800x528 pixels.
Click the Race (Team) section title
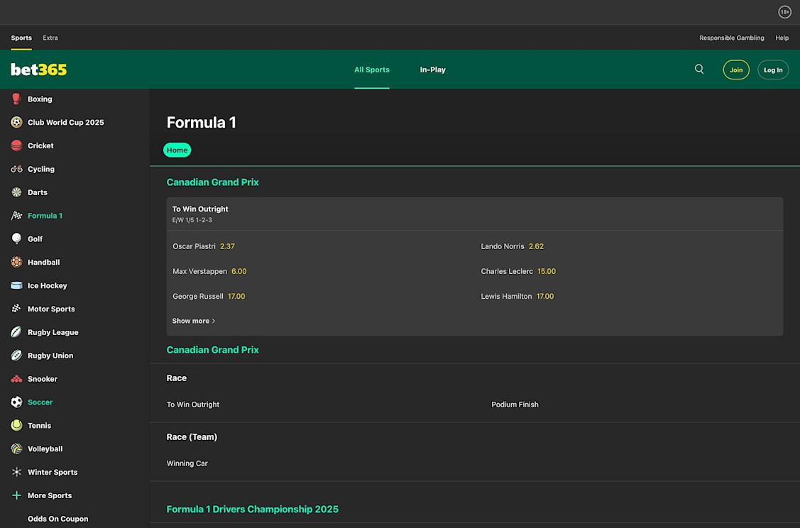[192, 437]
